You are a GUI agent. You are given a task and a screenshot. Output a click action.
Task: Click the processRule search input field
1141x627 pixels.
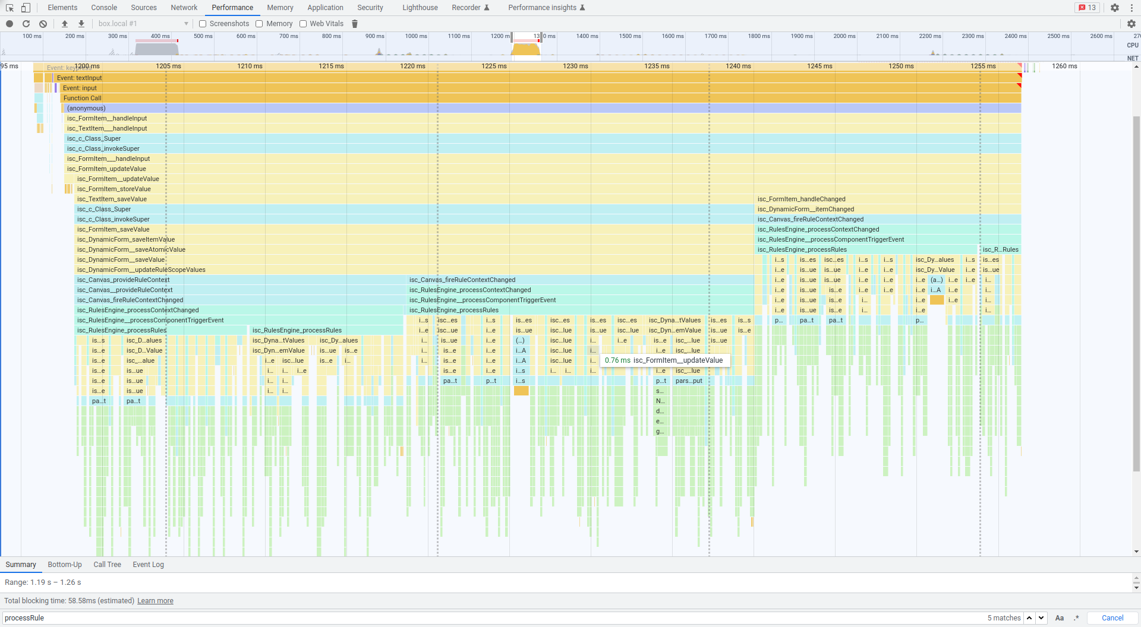pyautogui.click(x=475, y=618)
